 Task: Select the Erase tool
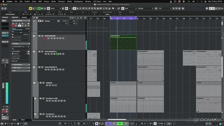pyautogui.click(x=83, y=8)
